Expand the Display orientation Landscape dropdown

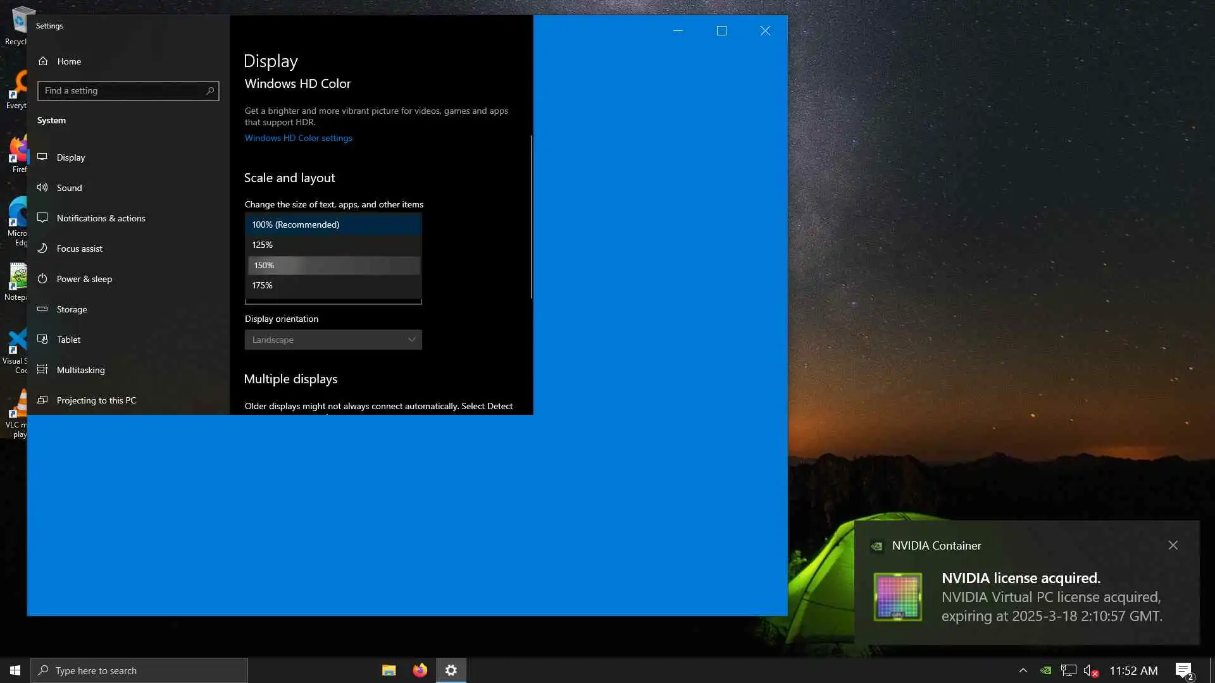pyautogui.click(x=333, y=340)
